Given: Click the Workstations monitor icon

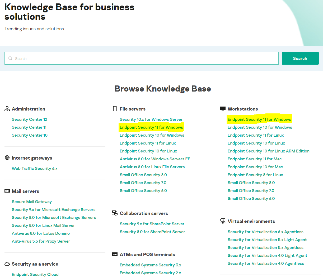Looking at the screenshot, I should pos(223,109).
